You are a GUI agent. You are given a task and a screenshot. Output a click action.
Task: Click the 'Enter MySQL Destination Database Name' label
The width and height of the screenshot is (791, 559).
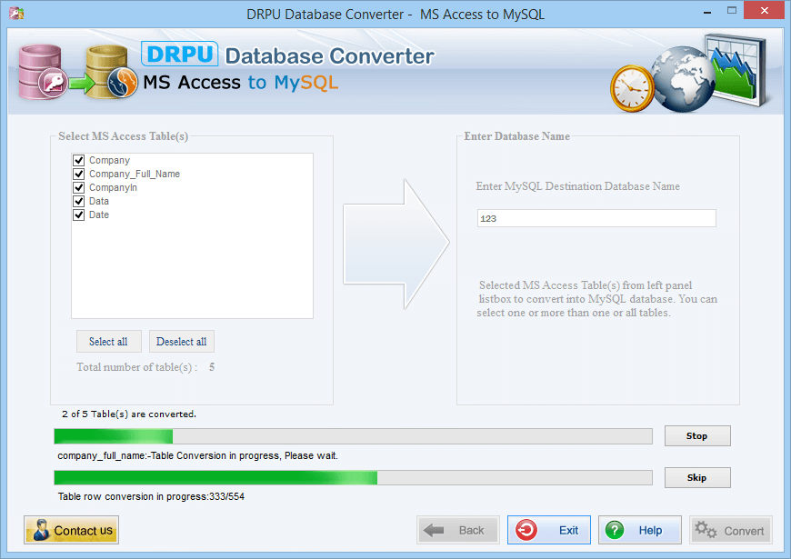click(578, 186)
